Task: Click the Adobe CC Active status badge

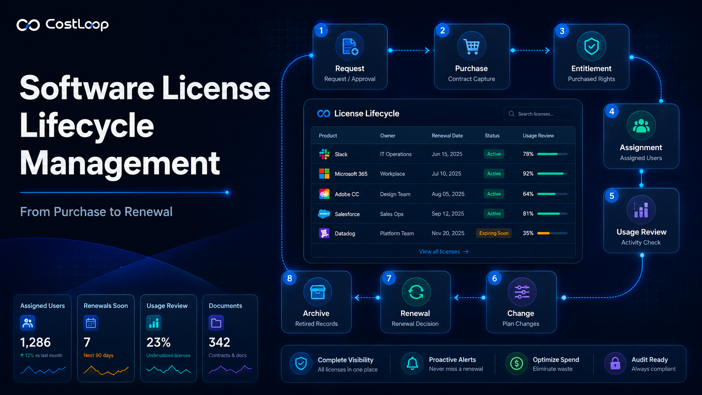Action: click(x=494, y=194)
